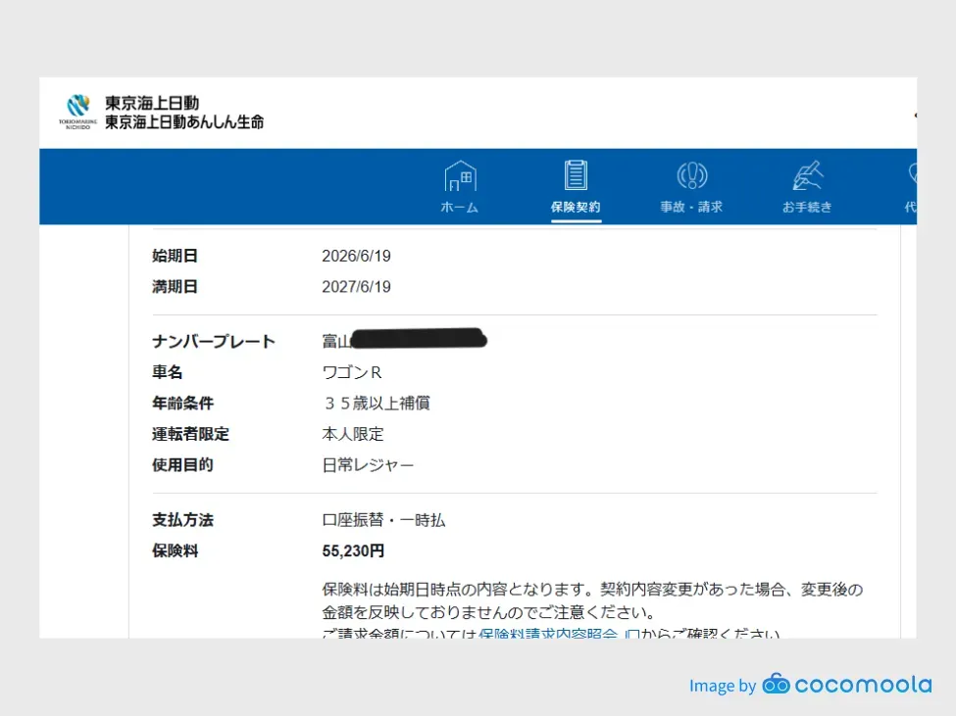Click the 運転者限定 label
Viewport: 956px width, 716px height.
tap(190, 434)
